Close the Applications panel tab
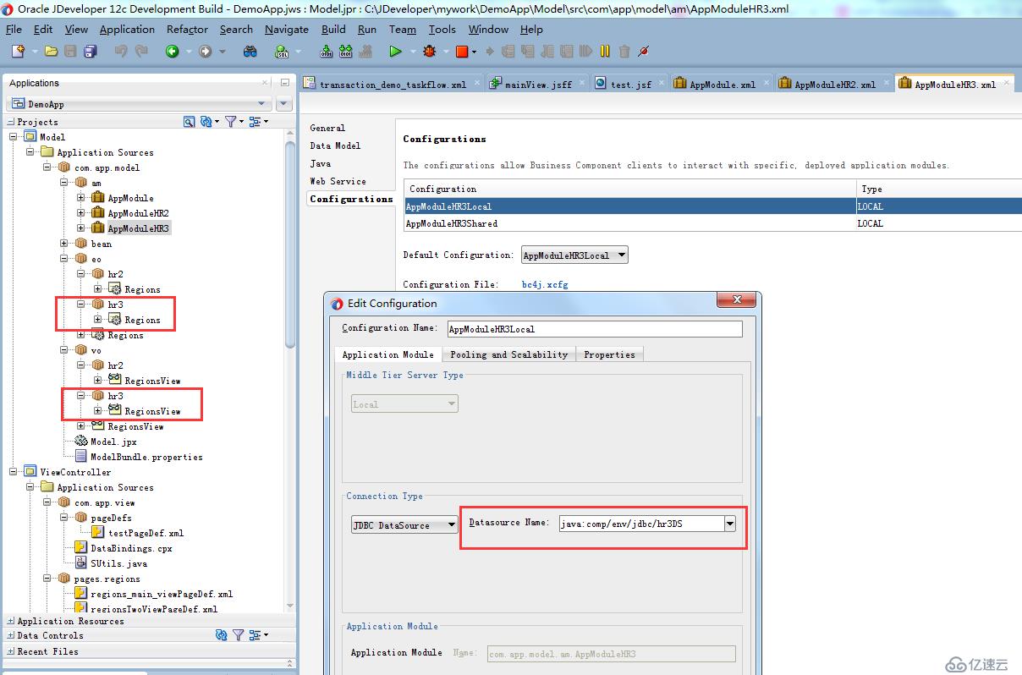 265,83
